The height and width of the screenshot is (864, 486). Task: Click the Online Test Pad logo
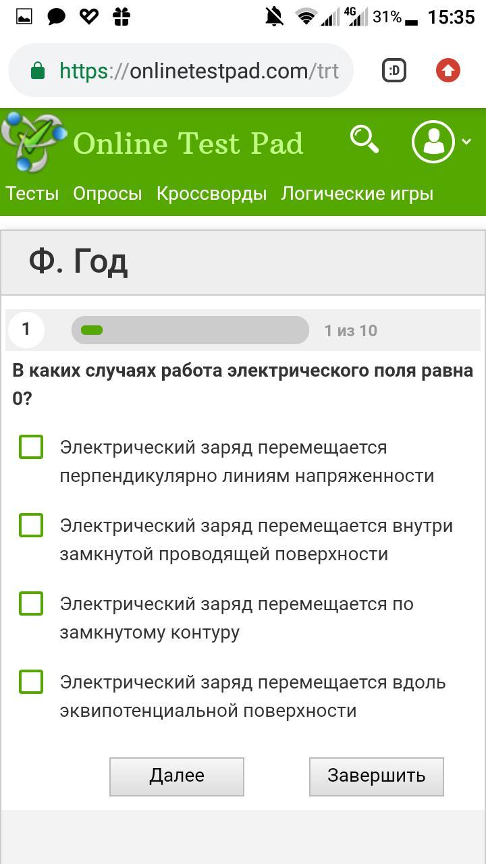(x=34, y=142)
